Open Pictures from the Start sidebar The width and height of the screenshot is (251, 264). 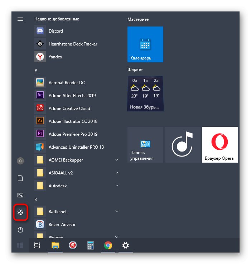click(20, 195)
